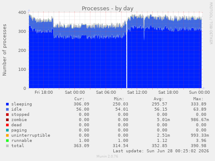Click the 'Number of processes' axis label

pyautogui.click(x=4, y=50)
